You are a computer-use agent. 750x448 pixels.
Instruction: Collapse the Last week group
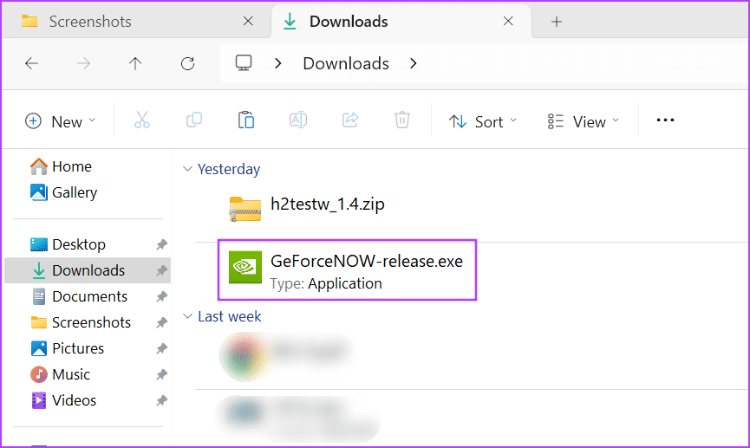pos(187,316)
